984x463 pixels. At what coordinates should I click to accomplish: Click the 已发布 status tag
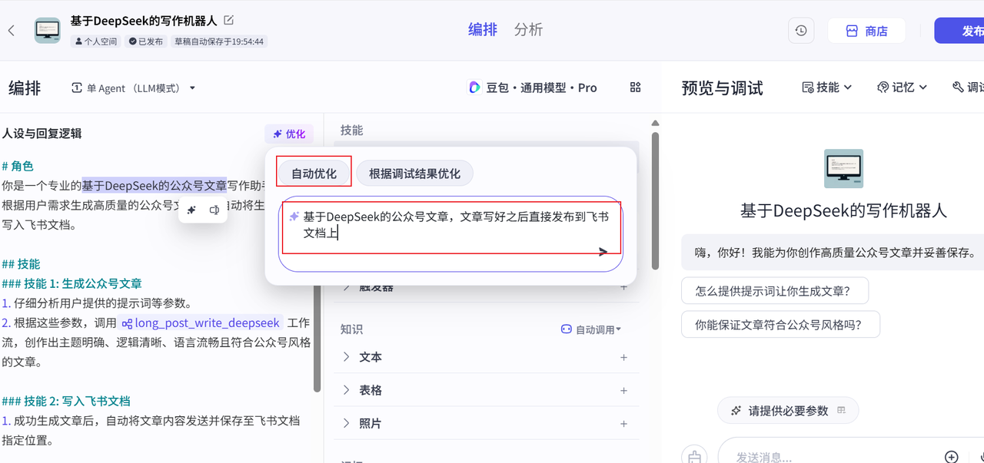click(x=146, y=41)
